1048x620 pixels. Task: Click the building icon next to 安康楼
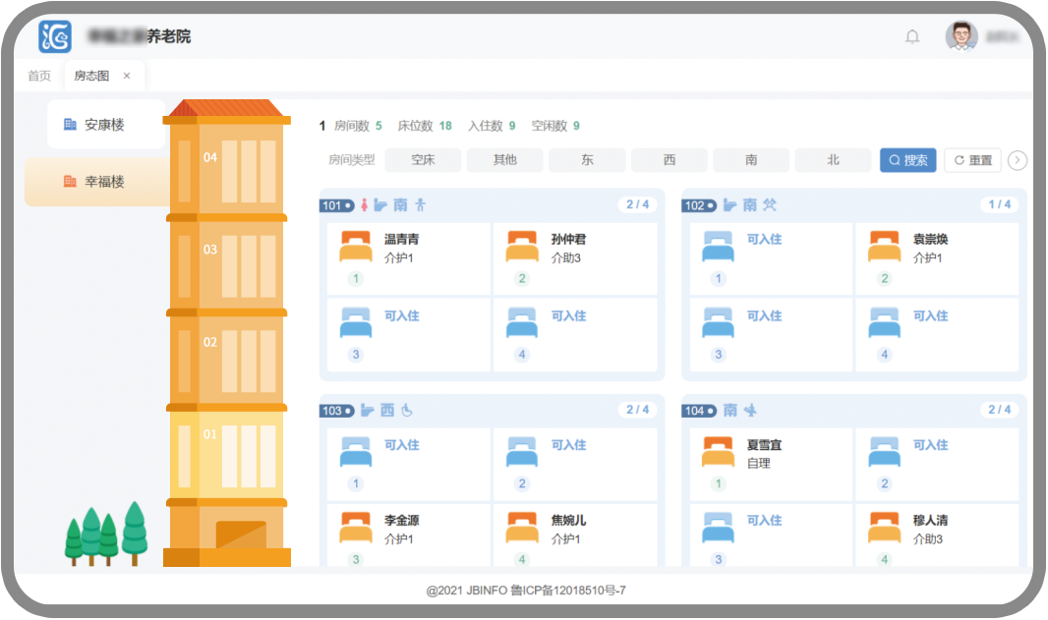click(68, 125)
